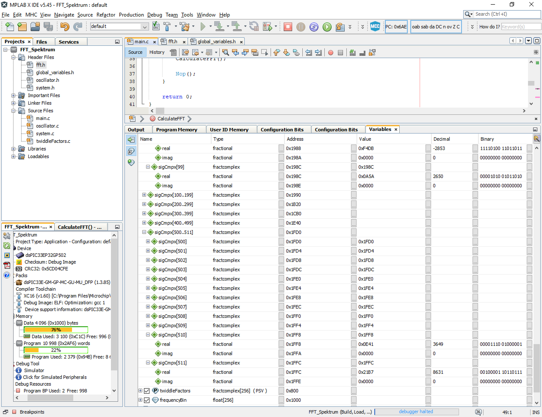The width and height of the screenshot is (542, 417).
Task: Click the debugger halted progress bar
Action: pyautogui.click(x=417, y=412)
